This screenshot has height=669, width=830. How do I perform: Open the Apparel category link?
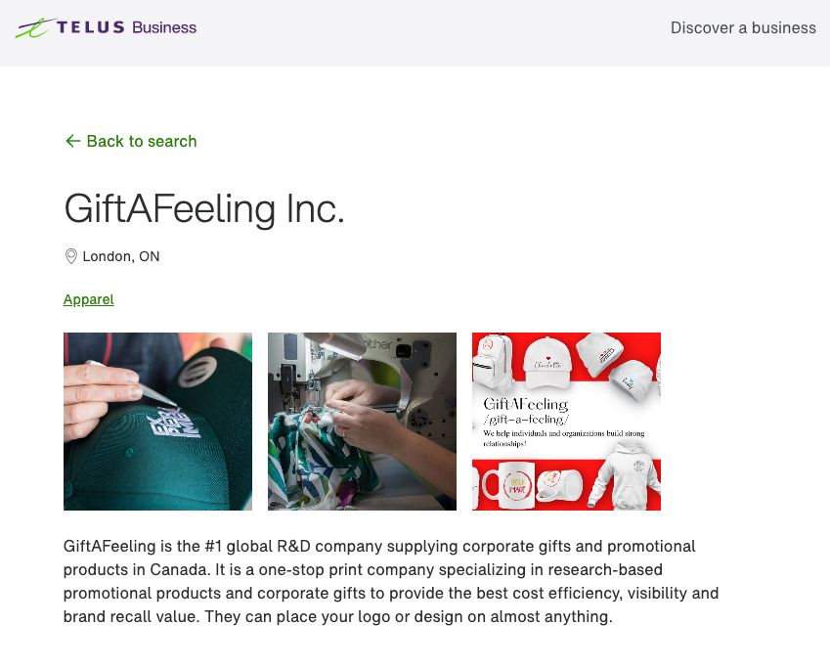pyautogui.click(x=88, y=299)
